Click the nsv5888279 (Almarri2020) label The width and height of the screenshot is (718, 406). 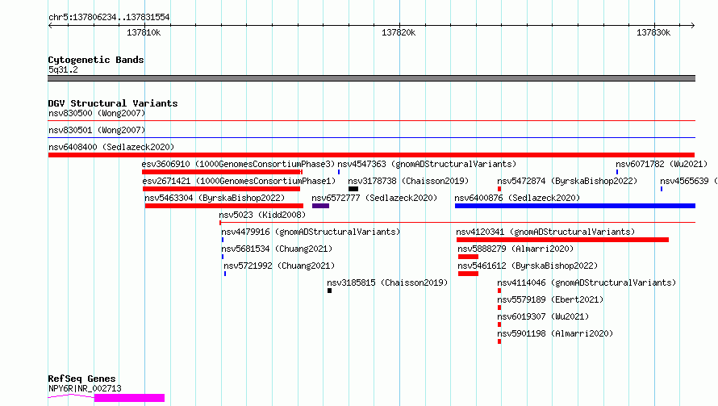click(x=516, y=249)
